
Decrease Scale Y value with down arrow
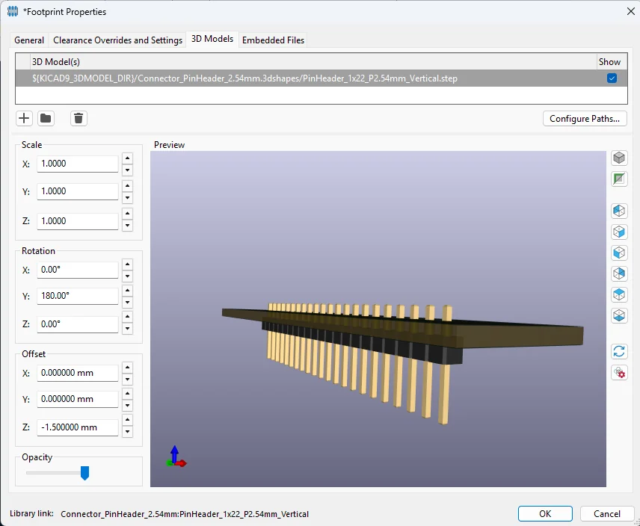(127, 198)
